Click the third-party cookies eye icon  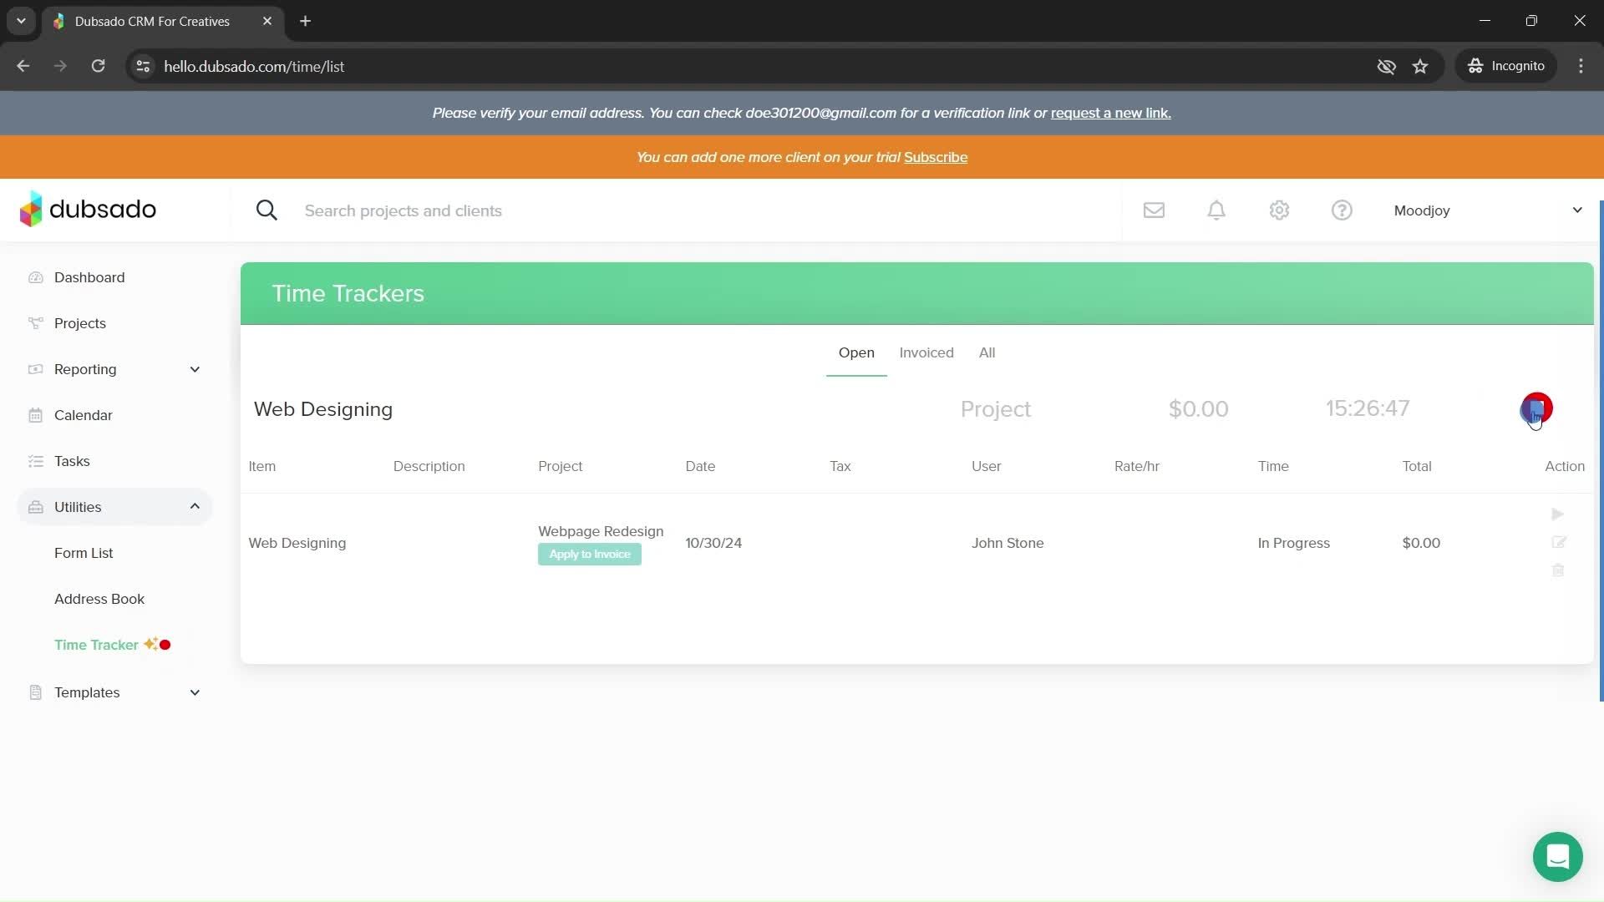pyautogui.click(x=1386, y=66)
